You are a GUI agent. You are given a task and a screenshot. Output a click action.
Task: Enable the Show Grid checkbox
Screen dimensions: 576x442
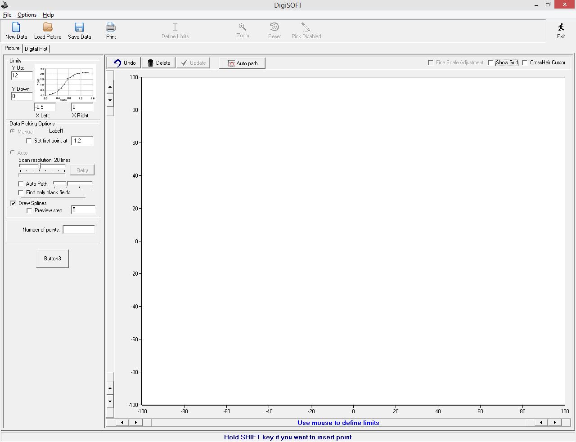click(x=491, y=63)
